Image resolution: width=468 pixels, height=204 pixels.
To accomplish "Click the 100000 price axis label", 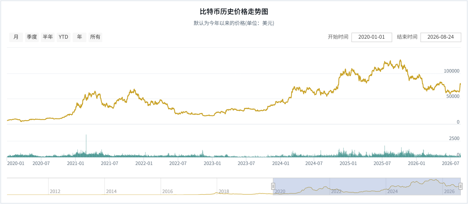I will point(452,71).
